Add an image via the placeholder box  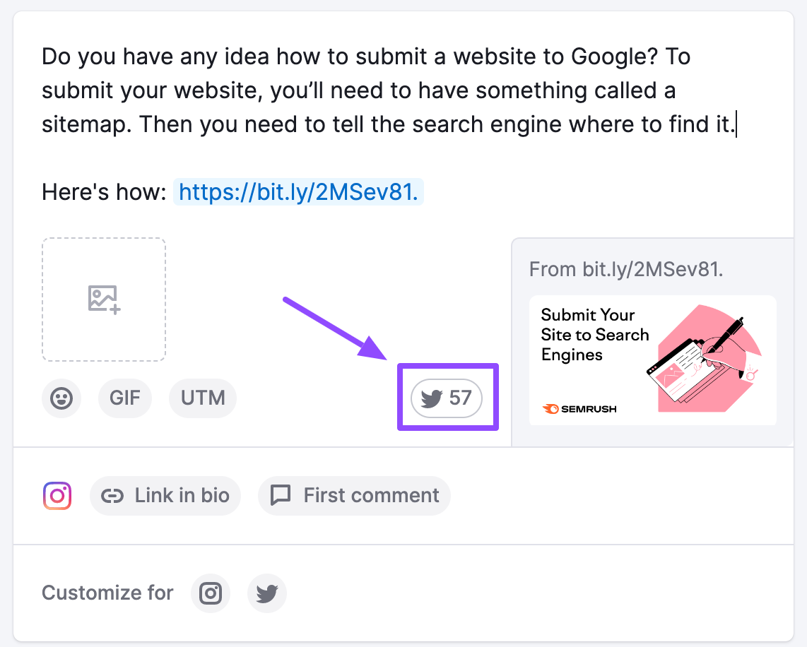coord(104,299)
